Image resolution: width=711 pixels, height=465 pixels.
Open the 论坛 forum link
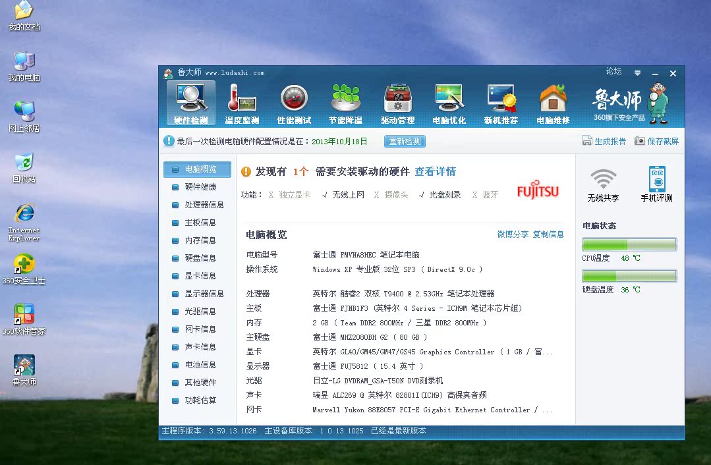613,71
